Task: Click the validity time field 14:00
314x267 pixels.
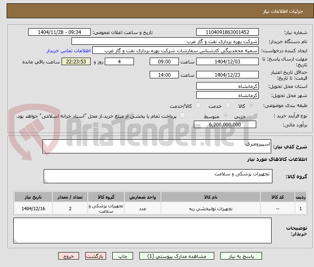Action: pyautogui.click(x=164, y=75)
